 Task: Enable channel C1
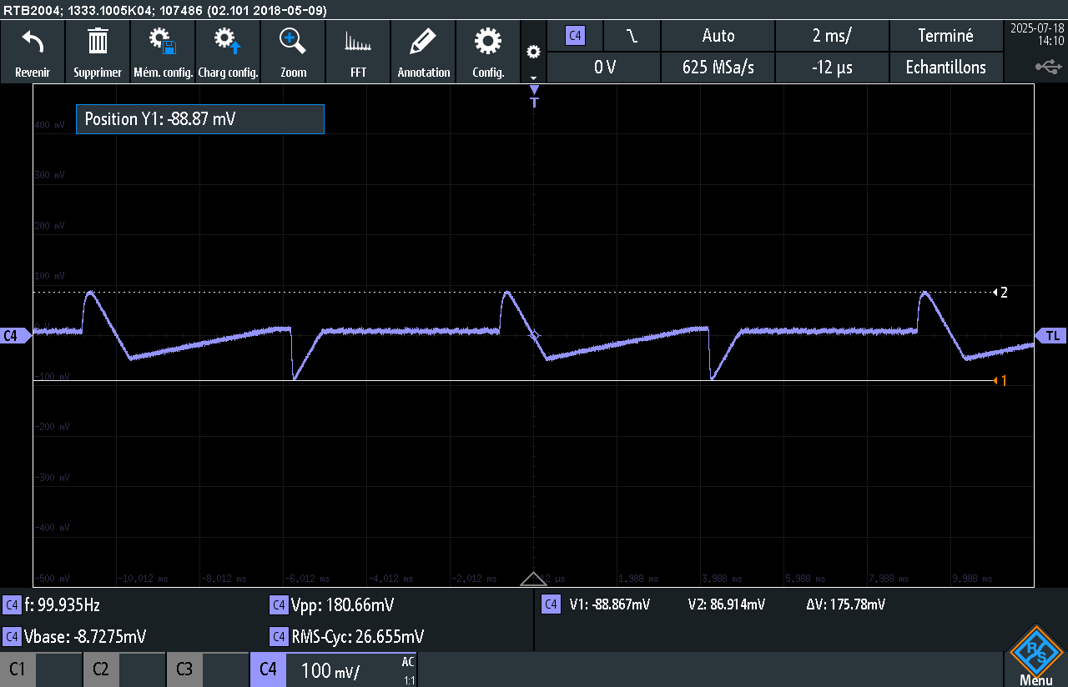point(18,669)
